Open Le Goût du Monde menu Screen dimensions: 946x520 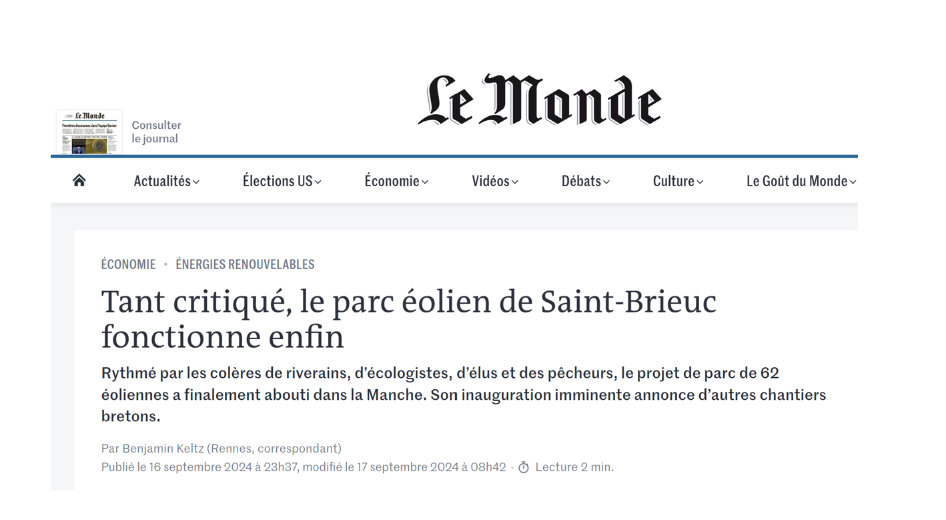(x=797, y=181)
